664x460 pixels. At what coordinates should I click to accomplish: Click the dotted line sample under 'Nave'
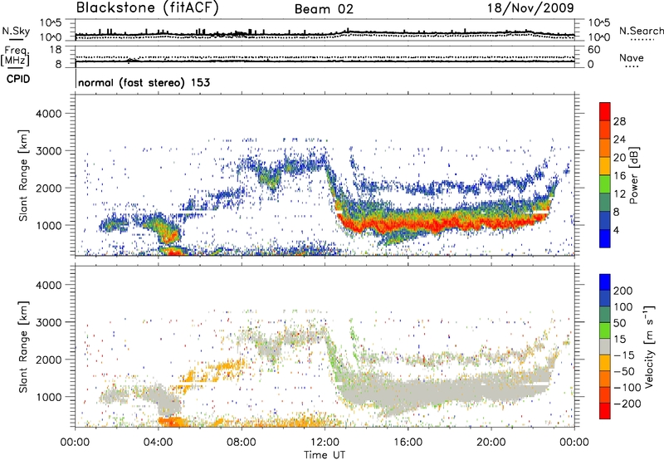coord(632,67)
